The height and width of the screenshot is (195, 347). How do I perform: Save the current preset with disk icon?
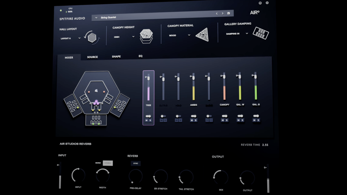(x=228, y=13)
